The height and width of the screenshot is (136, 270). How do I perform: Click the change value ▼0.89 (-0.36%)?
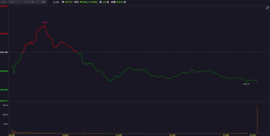point(88,2)
